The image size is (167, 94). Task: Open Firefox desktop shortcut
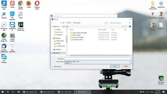point(29,4)
